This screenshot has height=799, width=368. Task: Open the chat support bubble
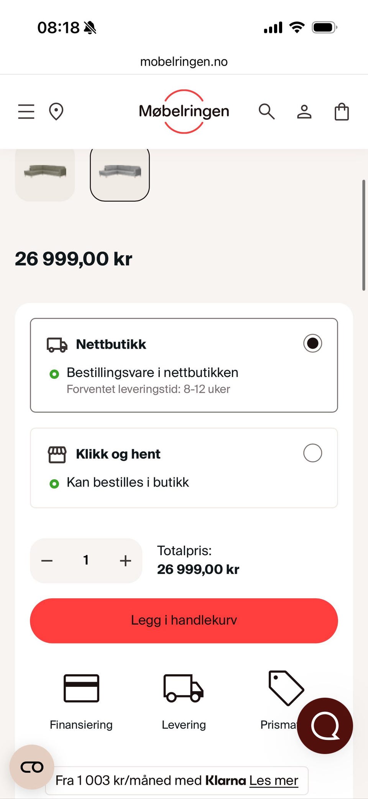[325, 726]
